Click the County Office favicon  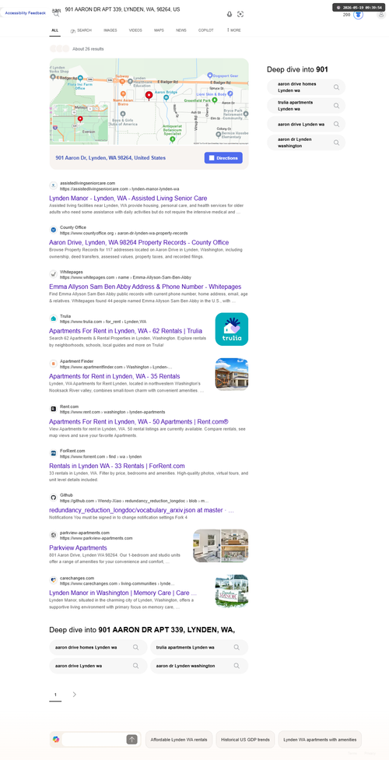coord(53,230)
